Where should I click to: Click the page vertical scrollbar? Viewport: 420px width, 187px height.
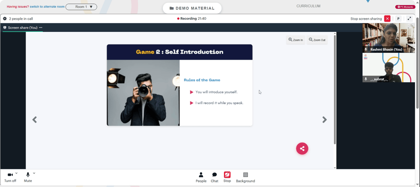[x=417, y=63]
